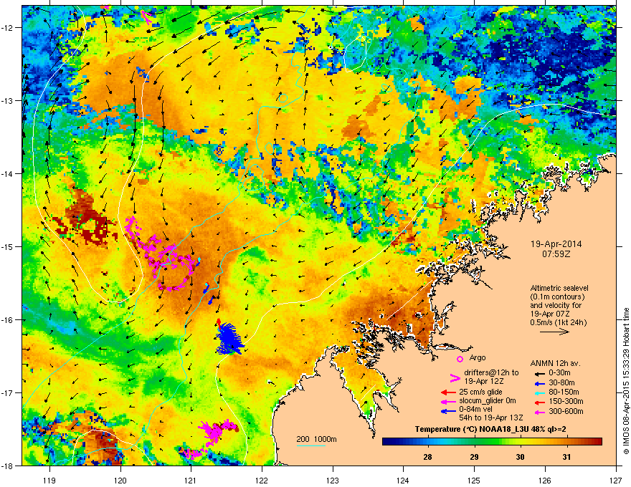The width and height of the screenshot is (631, 487).
Task: Click the 'Argo' legend label
Action: [x=478, y=357]
